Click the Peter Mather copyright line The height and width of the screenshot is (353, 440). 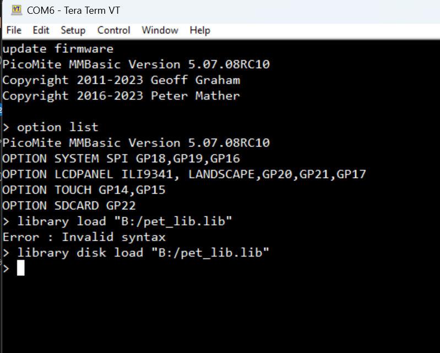(x=121, y=96)
